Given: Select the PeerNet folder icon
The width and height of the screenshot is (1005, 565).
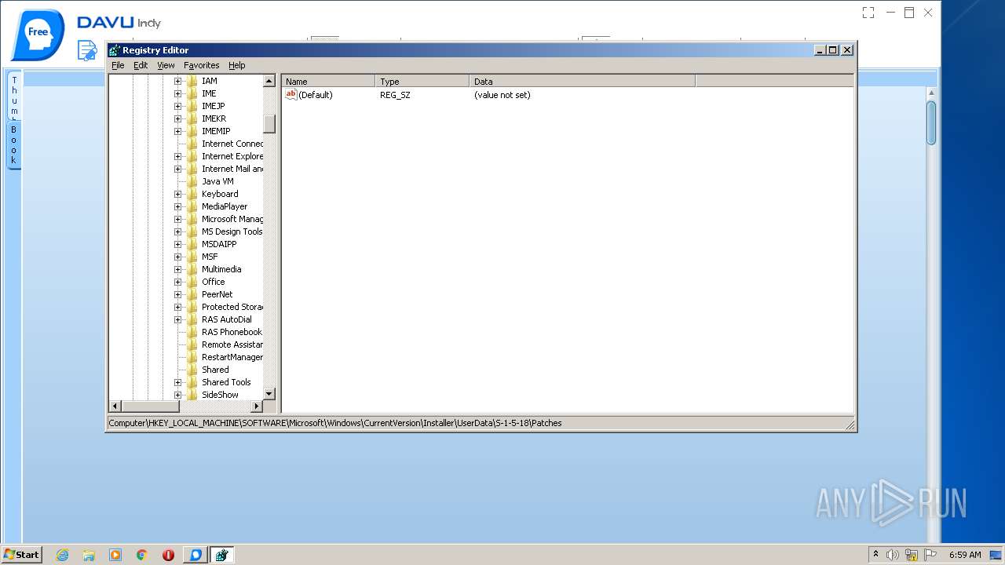Looking at the screenshot, I should tap(192, 294).
